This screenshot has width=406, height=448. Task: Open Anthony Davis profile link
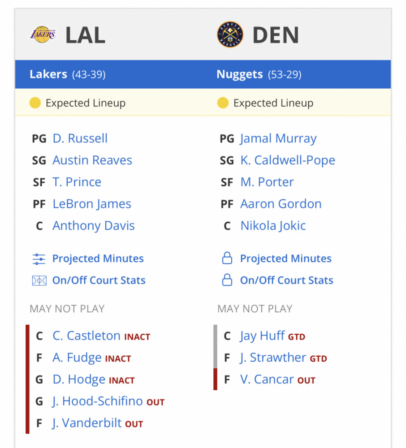point(93,226)
